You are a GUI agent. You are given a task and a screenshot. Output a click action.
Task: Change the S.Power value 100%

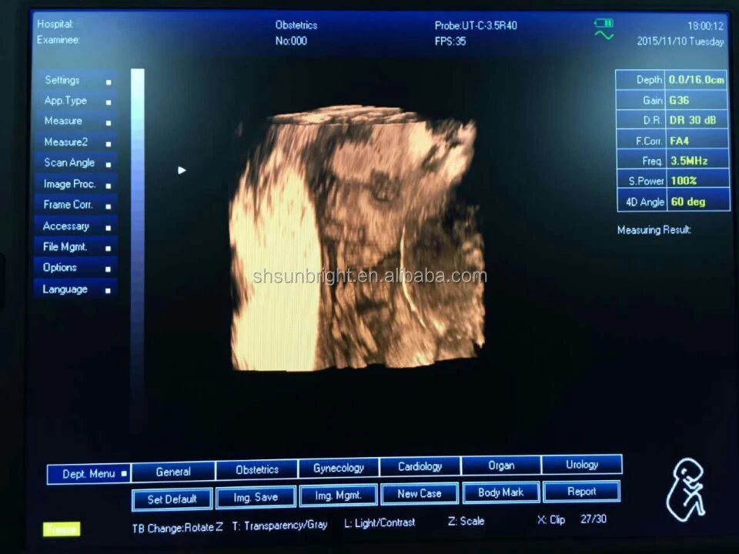coord(697,180)
